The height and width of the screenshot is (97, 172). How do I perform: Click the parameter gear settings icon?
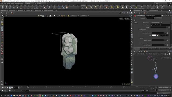[162, 16]
